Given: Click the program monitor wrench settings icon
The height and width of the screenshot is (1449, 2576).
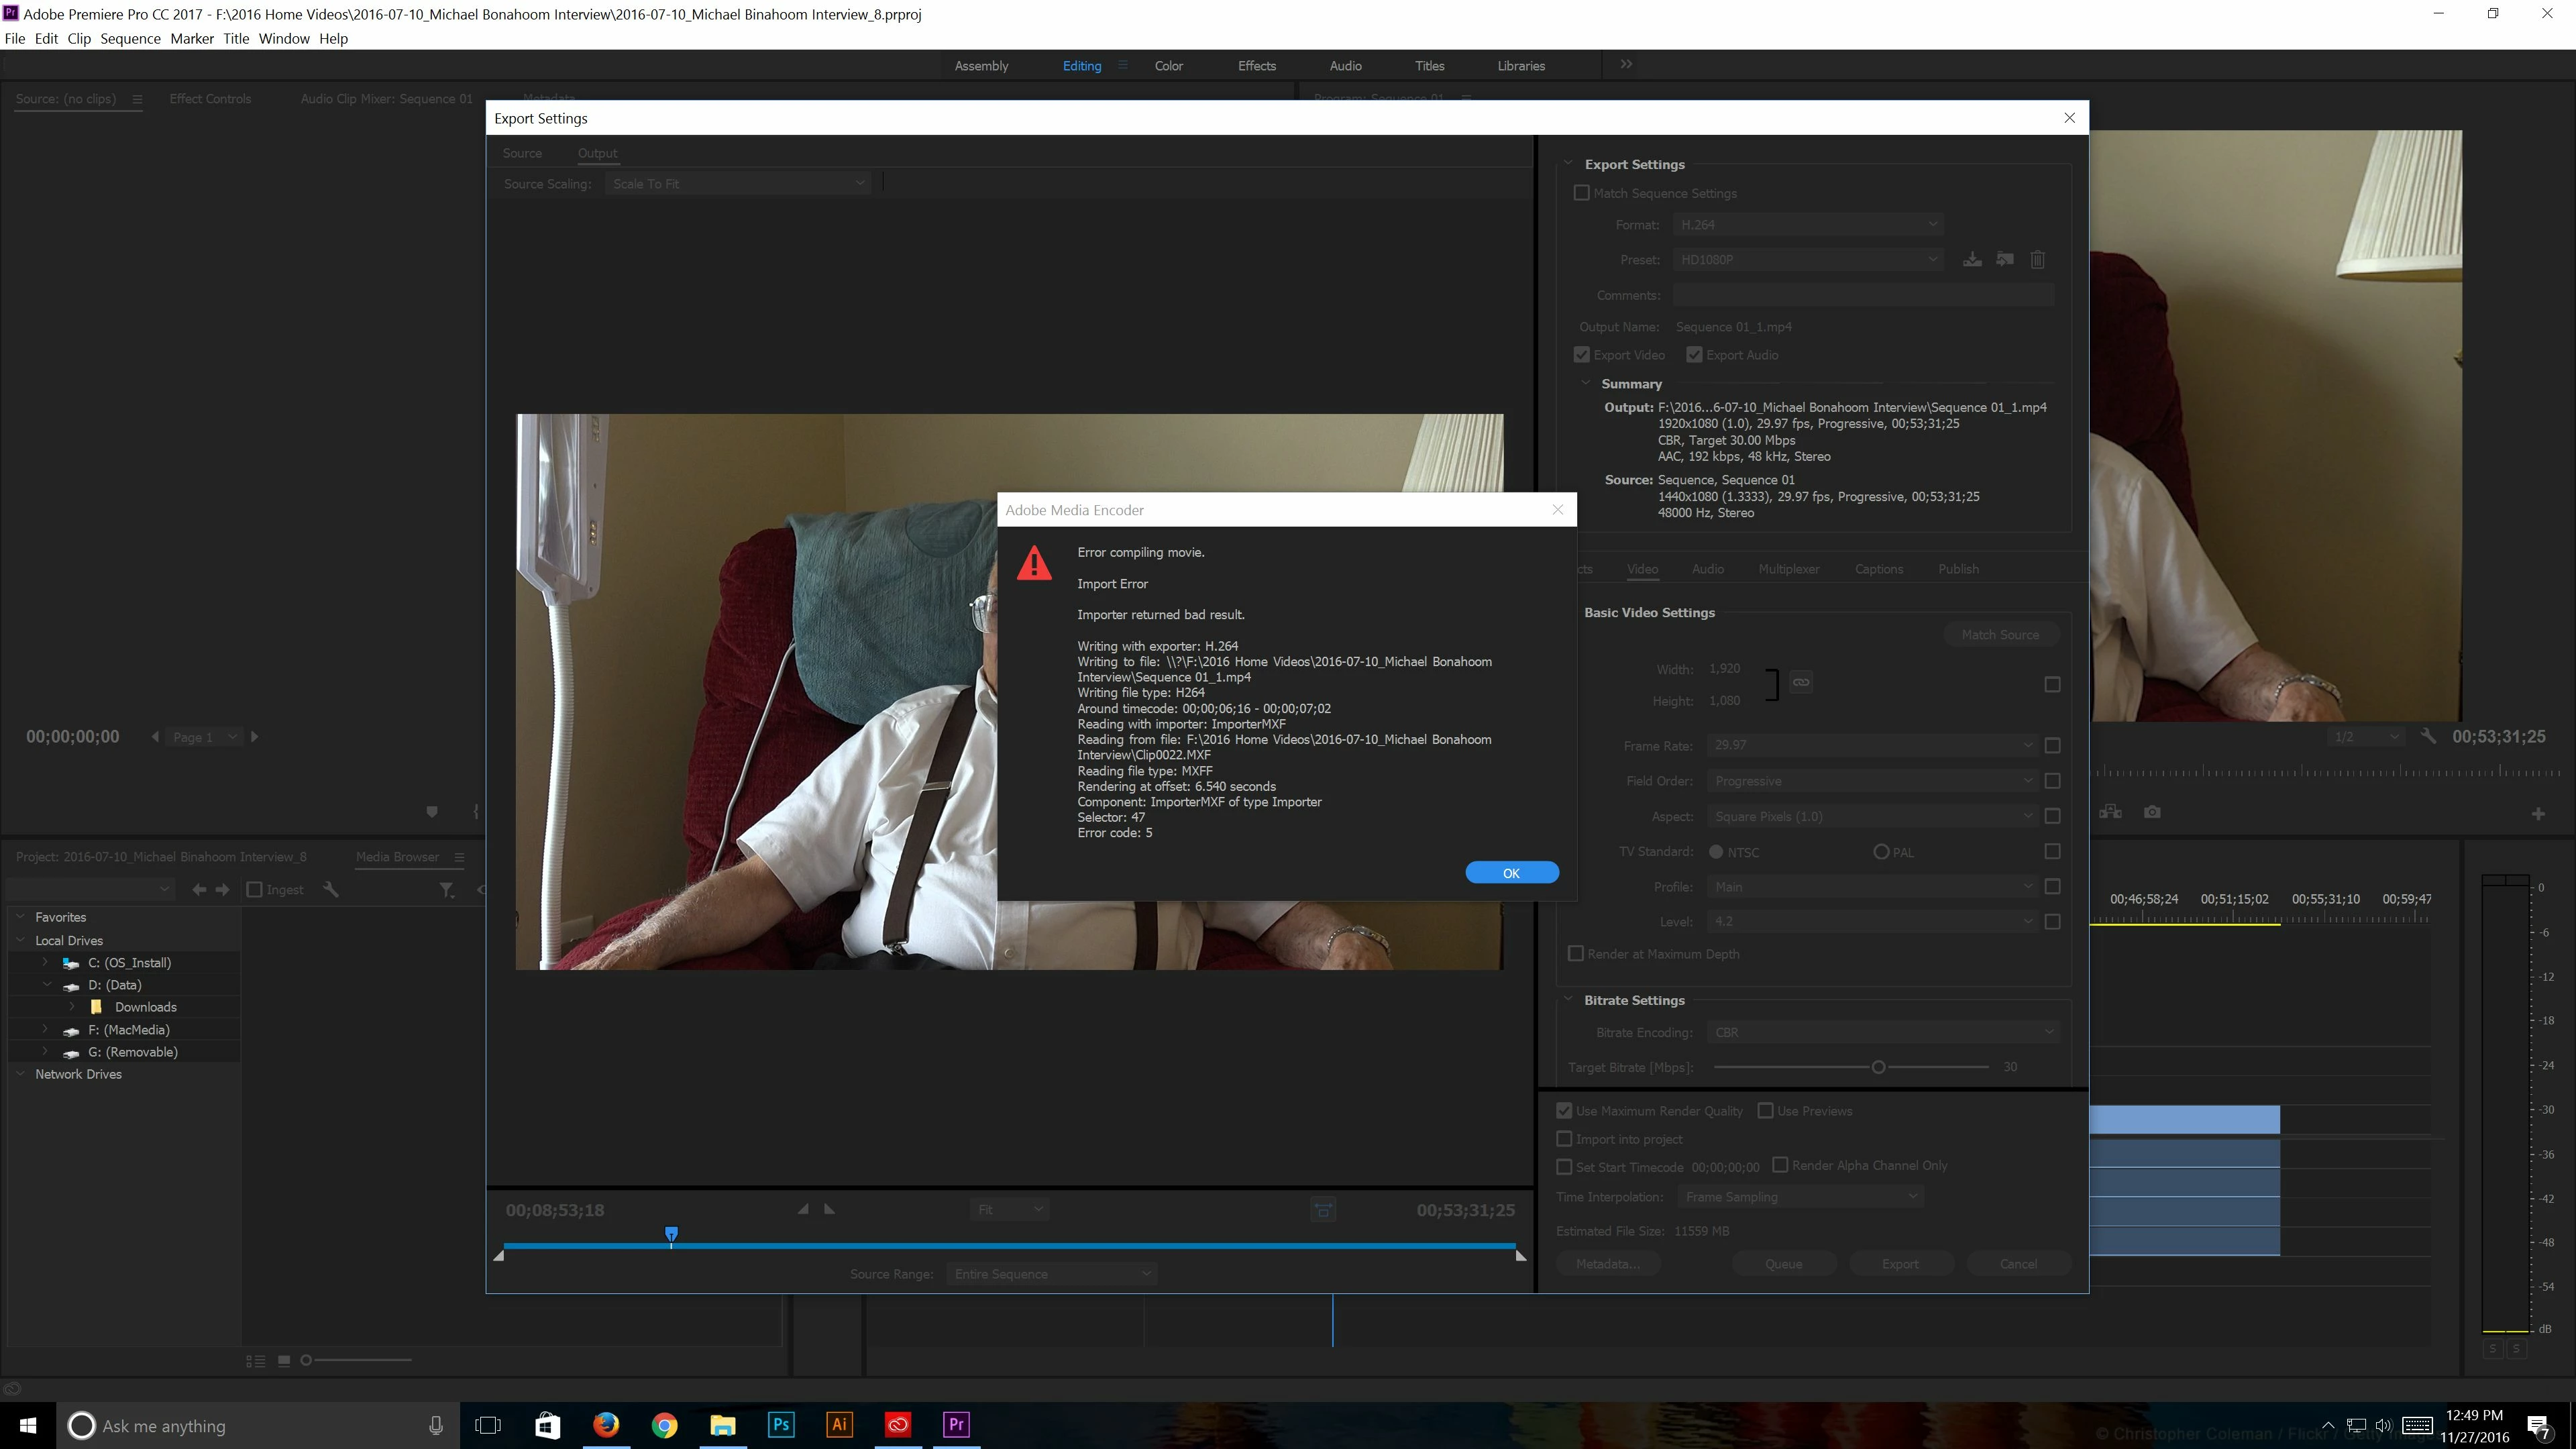Looking at the screenshot, I should click(x=2428, y=737).
